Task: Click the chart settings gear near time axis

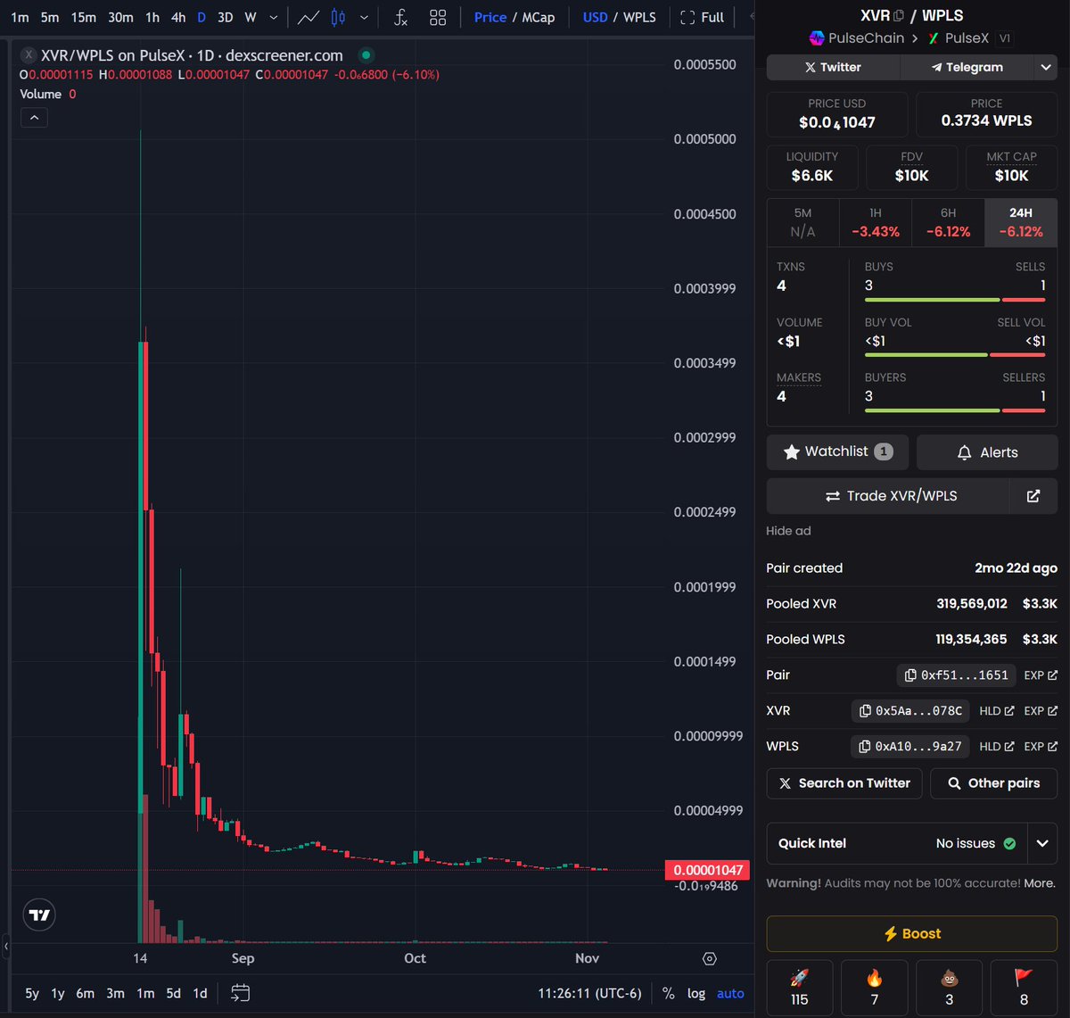Action: pos(710,958)
